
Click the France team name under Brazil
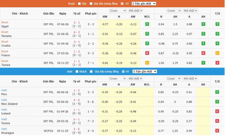[6, 55]
